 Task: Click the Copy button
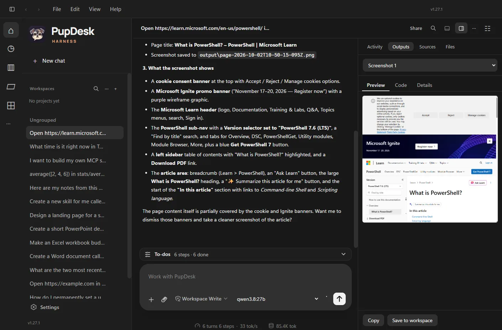373,320
